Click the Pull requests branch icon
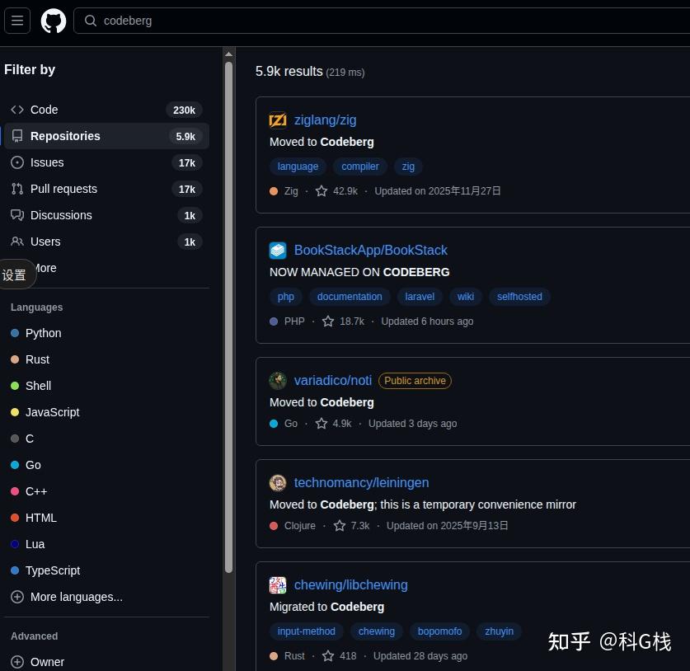This screenshot has height=671, width=690. pos(17,189)
